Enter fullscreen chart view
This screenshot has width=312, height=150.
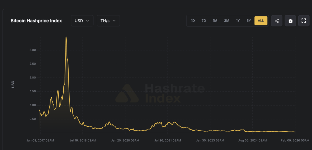[x=304, y=21]
